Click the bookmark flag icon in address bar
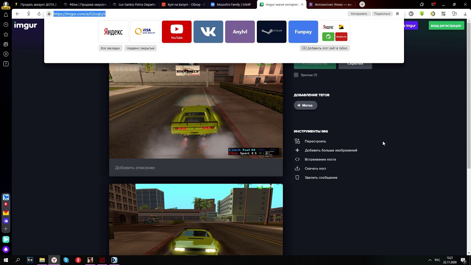The height and width of the screenshot is (265, 471). tap(397, 14)
